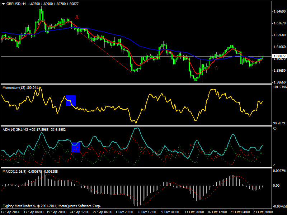
Task: Click the MetaQuotes Software Corp. copyright text
Action: pyautogui.click(x=79, y=206)
